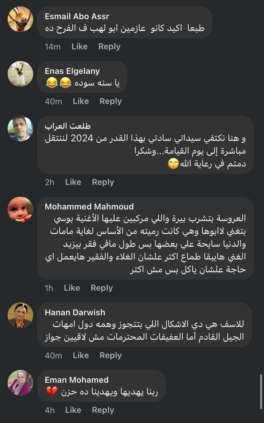
Task: Open Hanan Darwish's profile picture
Action: [x=20, y=315]
